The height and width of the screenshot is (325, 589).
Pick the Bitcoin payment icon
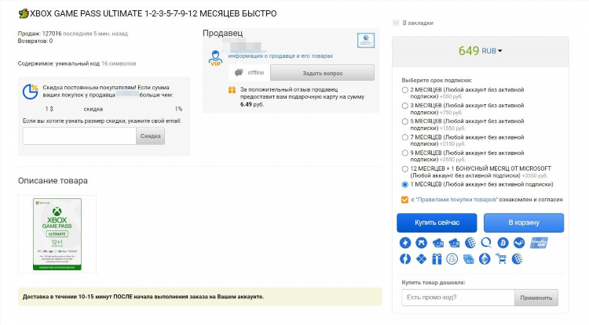(x=503, y=243)
